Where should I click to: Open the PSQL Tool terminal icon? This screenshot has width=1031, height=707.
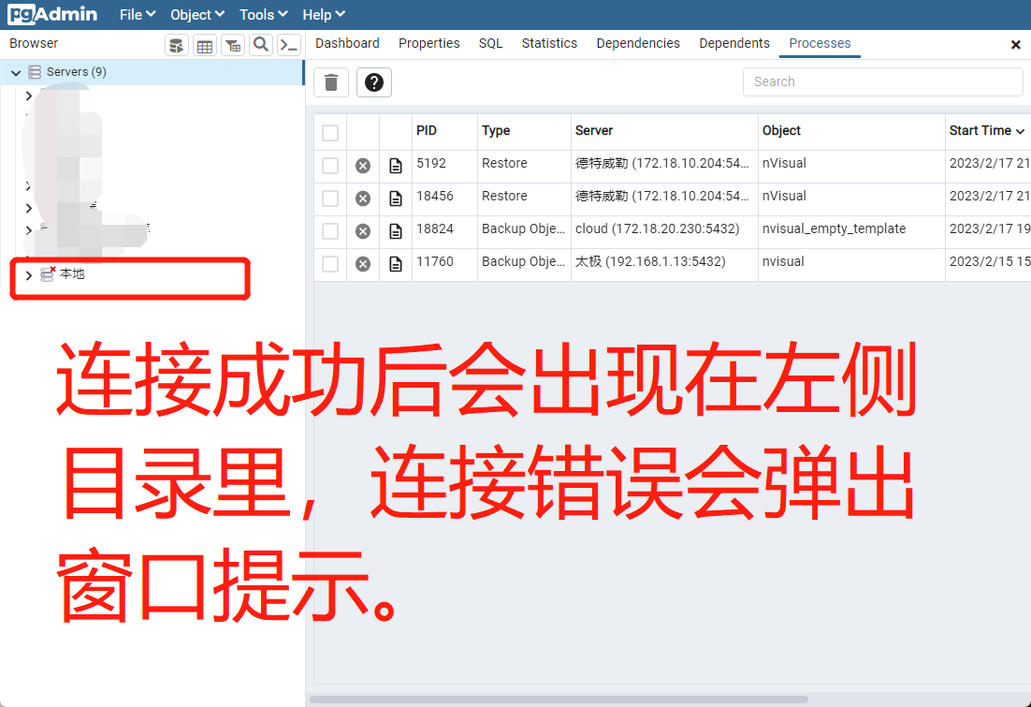(289, 45)
